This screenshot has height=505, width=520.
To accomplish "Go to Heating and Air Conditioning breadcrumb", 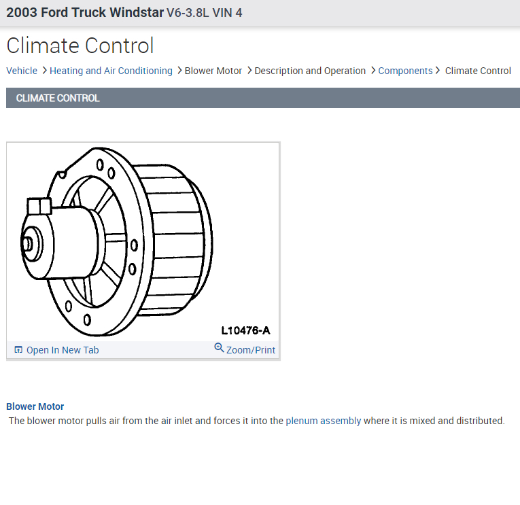I will pos(111,71).
